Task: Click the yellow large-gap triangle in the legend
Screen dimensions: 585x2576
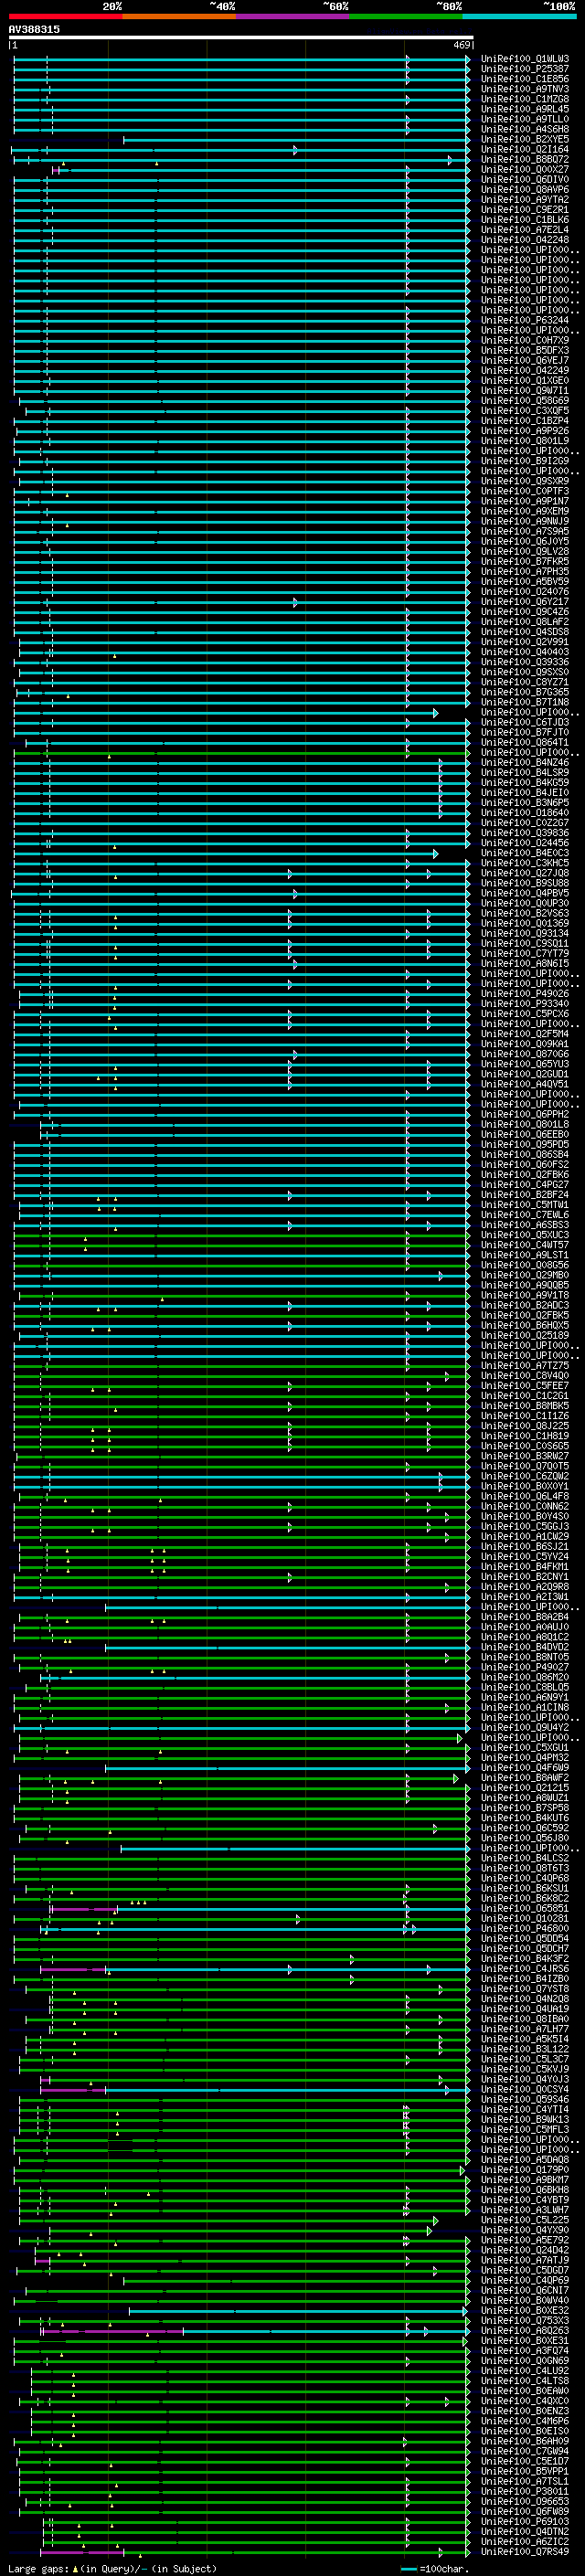Action: point(75,2569)
